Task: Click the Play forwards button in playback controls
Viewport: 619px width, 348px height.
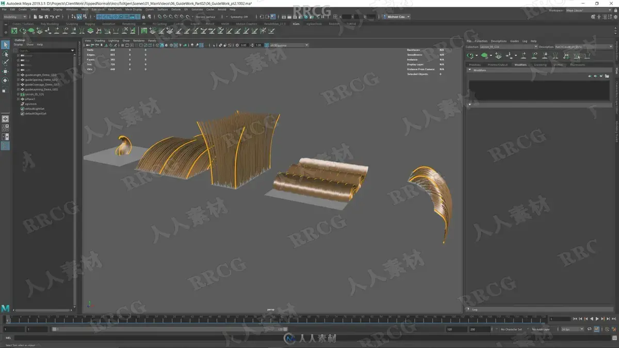Action: 597,319
